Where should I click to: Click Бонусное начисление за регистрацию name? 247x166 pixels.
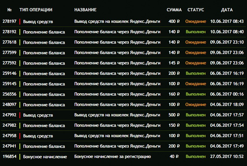[113, 156]
